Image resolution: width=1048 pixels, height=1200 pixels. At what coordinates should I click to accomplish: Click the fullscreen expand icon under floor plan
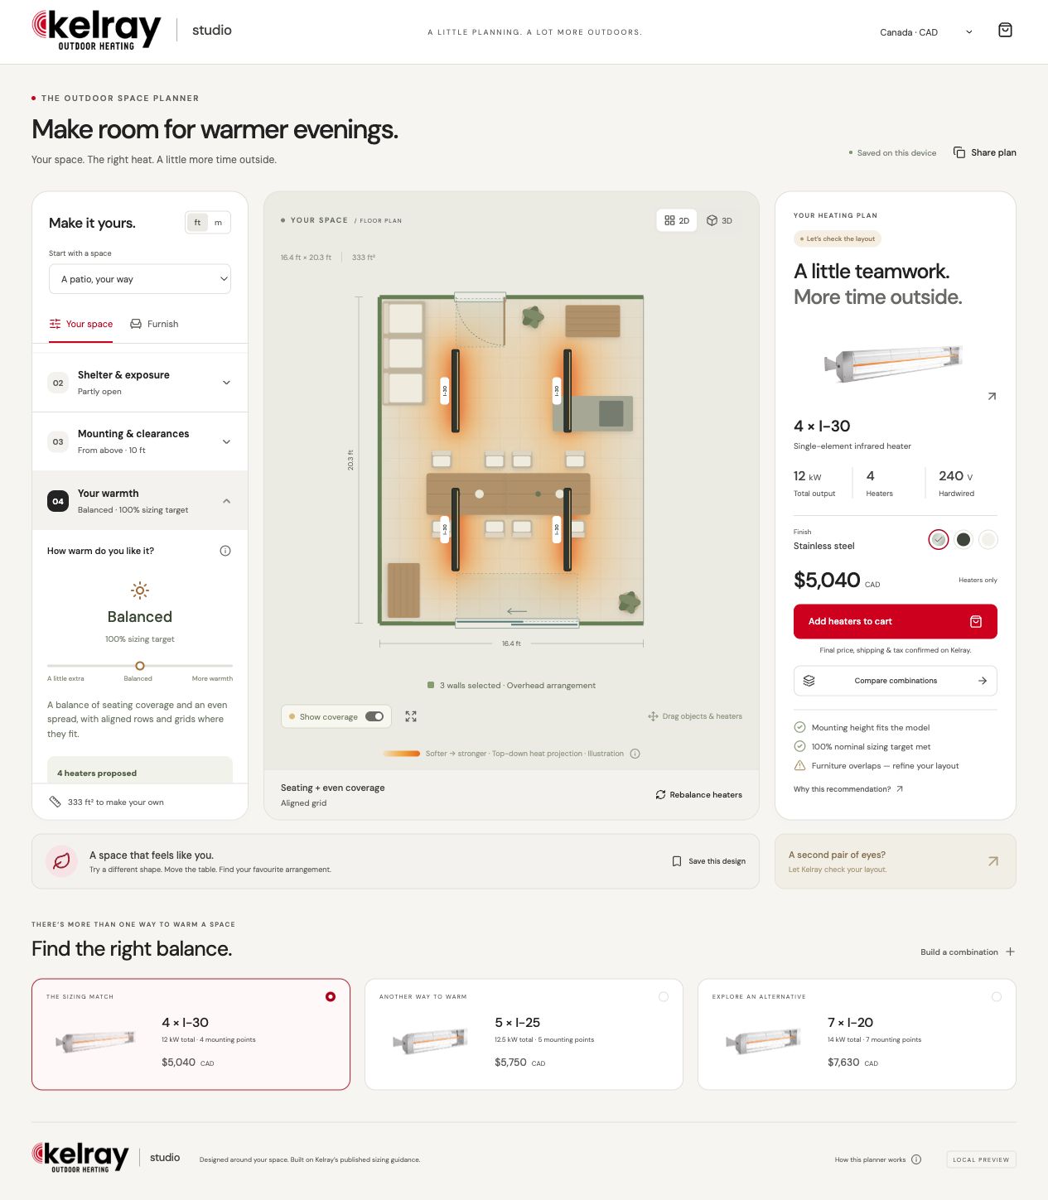(x=411, y=716)
